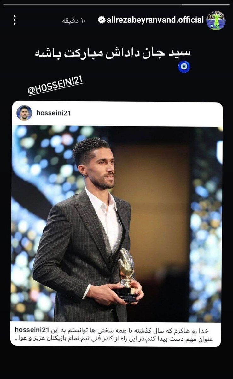The image size is (233, 379).
Task: Open alirezabeyranvand.official username link
Action: (x=155, y=20)
